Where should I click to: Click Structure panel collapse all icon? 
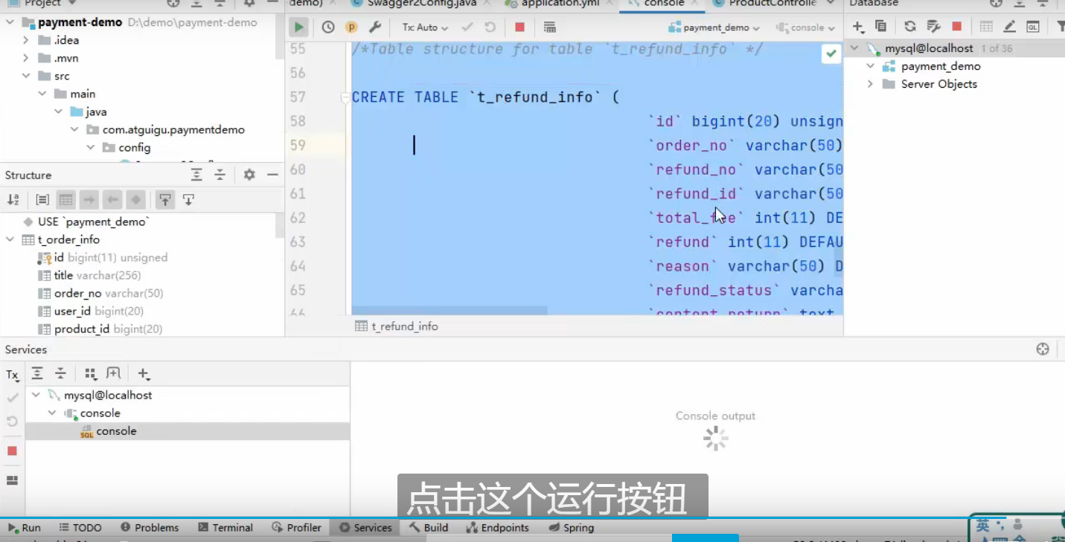pos(220,175)
